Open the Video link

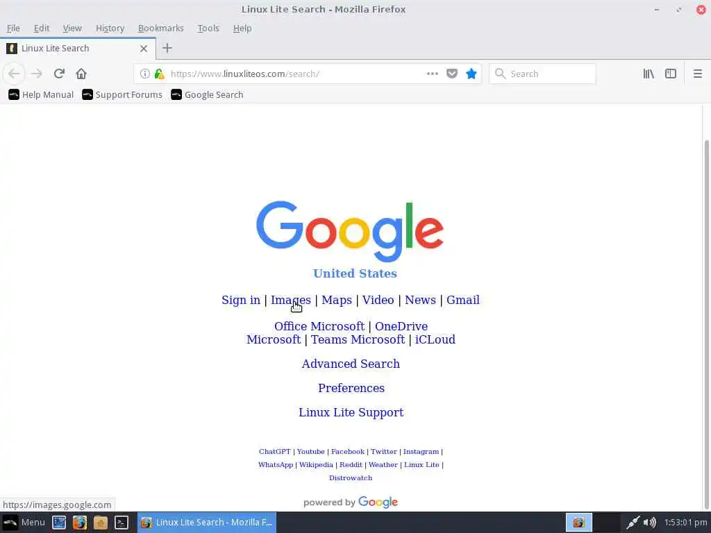tap(378, 300)
